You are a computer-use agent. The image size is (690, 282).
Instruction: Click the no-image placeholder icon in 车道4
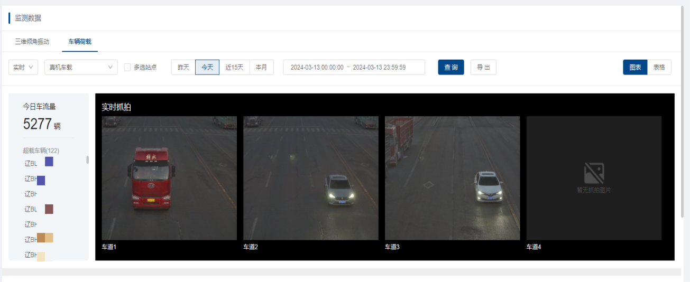tap(594, 173)
